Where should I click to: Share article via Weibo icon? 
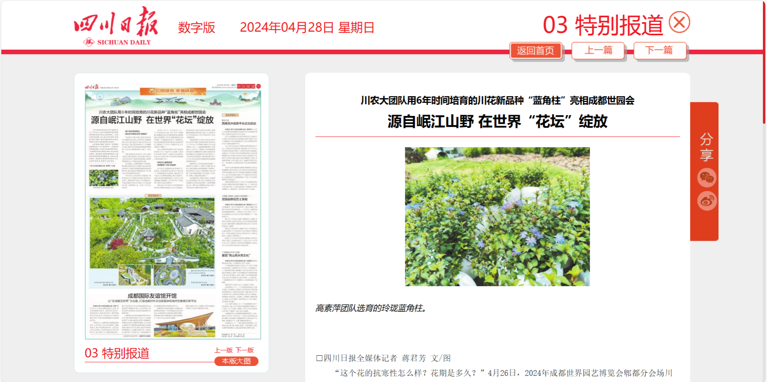tap(707, 201)
